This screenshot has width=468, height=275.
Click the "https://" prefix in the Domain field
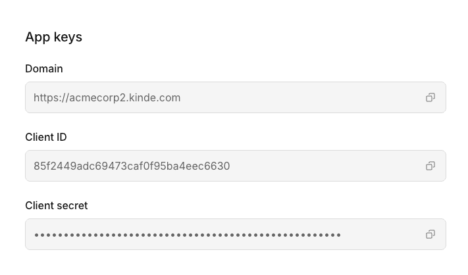(51, 97)
